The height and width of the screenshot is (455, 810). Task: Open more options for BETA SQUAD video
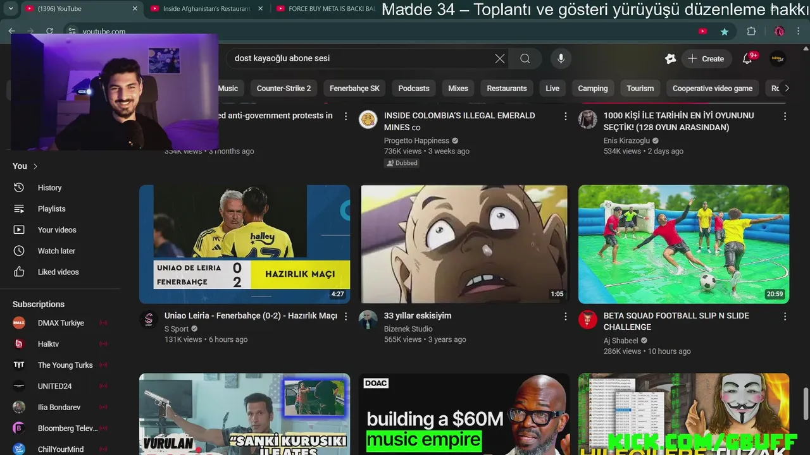coord(785,316)
